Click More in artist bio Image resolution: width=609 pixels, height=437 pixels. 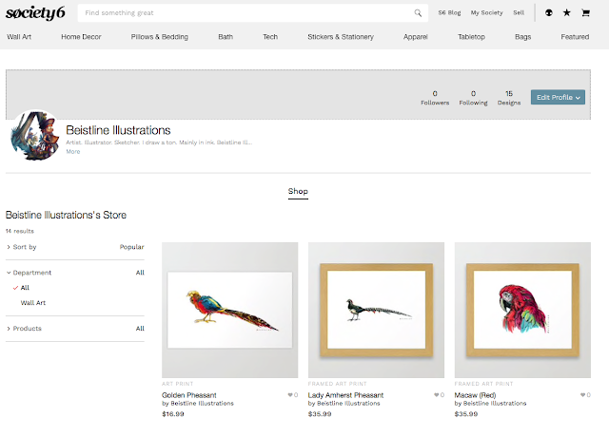[73, 151]
